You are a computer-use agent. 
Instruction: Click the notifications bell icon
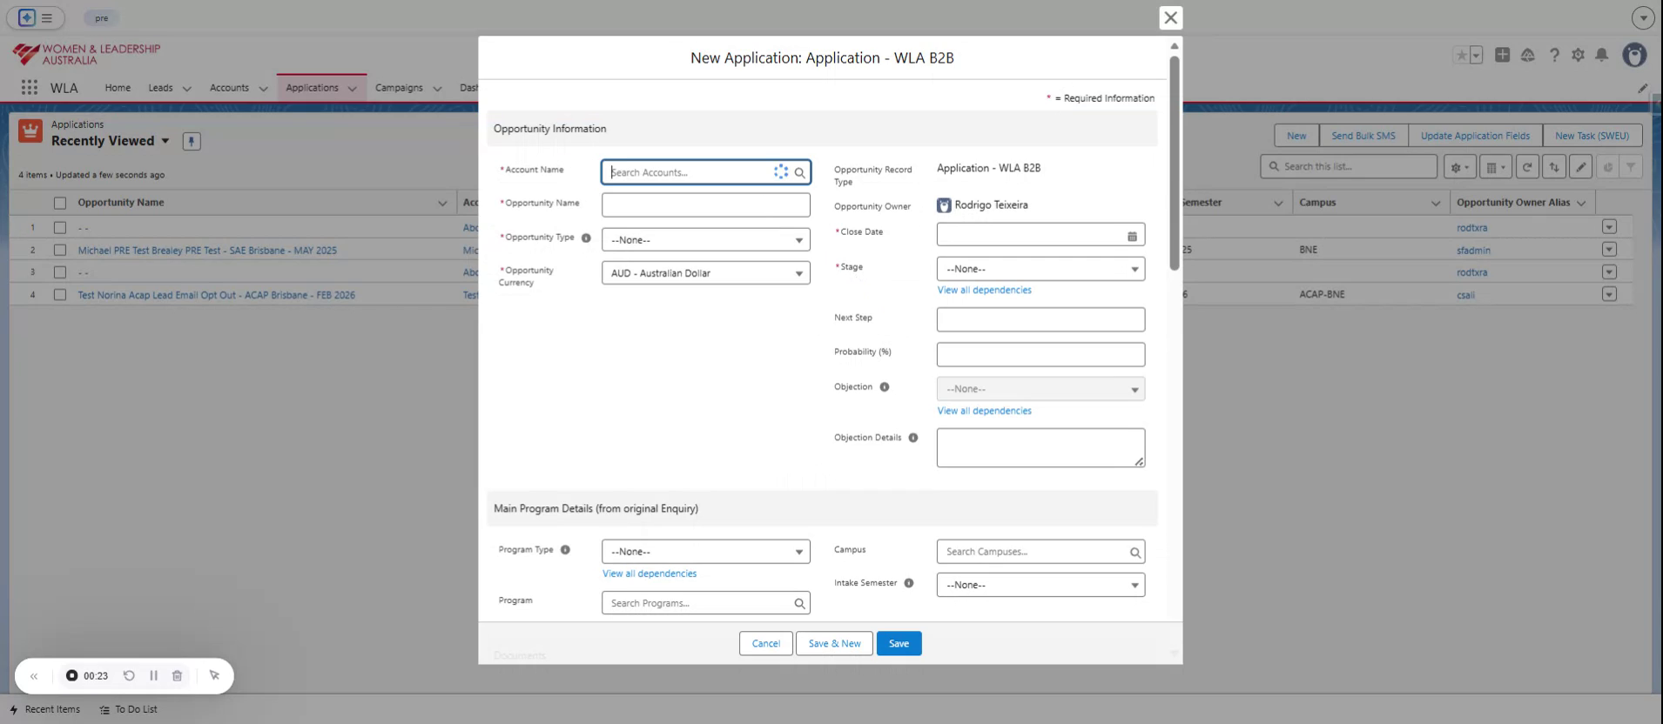[1601, 55]
